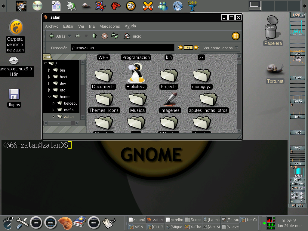Select the Imagenes brush icon

point(170,99)
